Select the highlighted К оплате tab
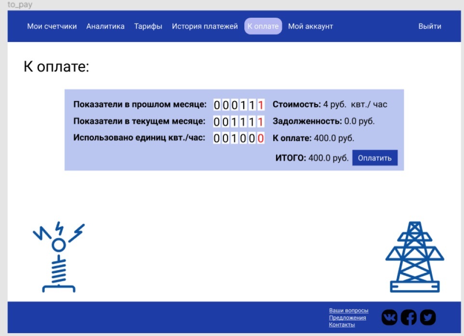 point(263,26)
